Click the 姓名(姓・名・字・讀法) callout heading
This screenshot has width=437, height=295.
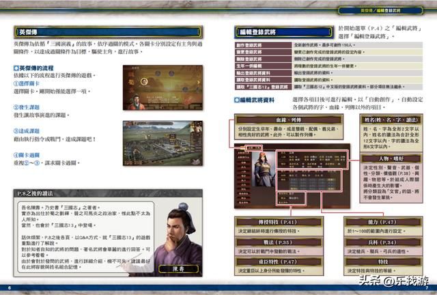(x=391, y=120)
